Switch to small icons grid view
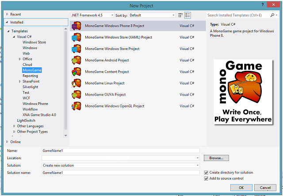 pyautogui.click(x=180, y=15)
